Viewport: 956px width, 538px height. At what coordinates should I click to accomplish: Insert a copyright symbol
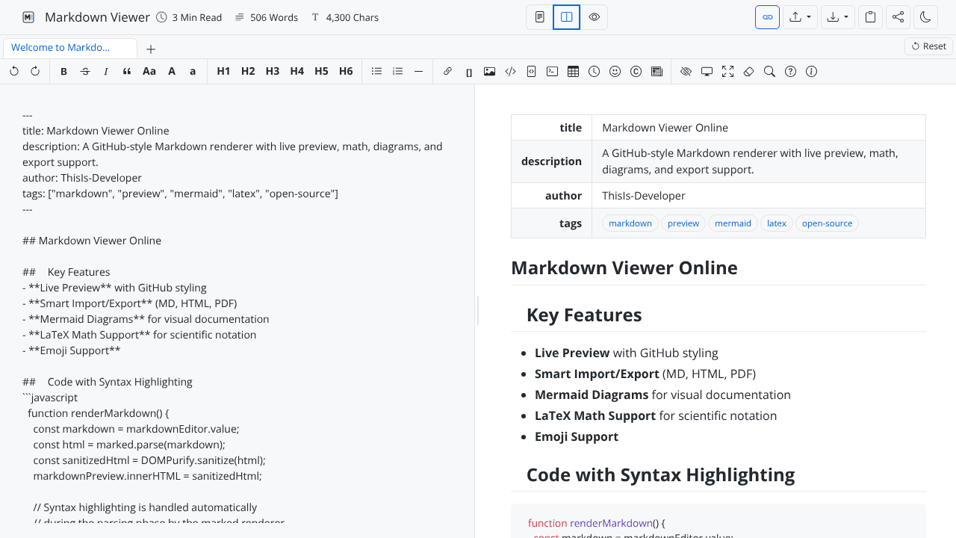pos(636,72)
